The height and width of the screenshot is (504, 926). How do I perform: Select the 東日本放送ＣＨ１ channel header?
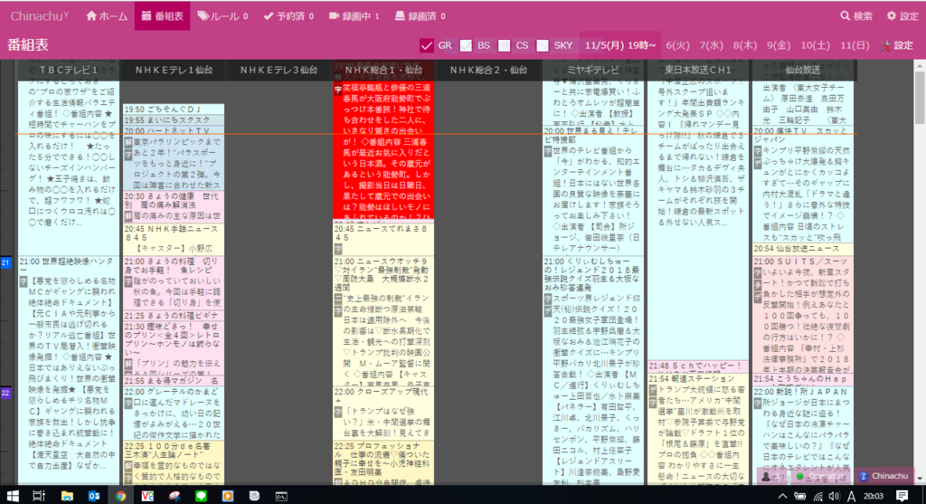click(x=698, y=70)
